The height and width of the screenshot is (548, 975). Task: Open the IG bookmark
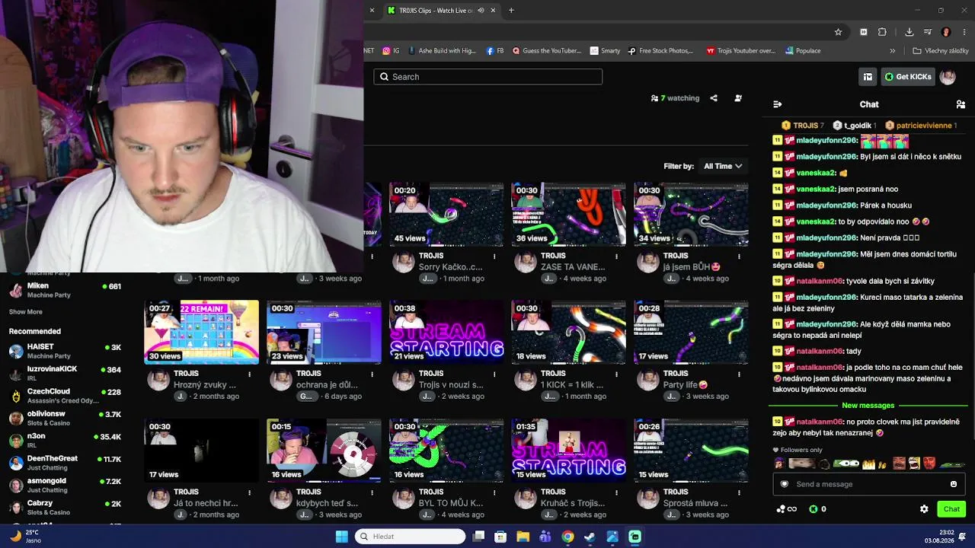click(392, 51)
